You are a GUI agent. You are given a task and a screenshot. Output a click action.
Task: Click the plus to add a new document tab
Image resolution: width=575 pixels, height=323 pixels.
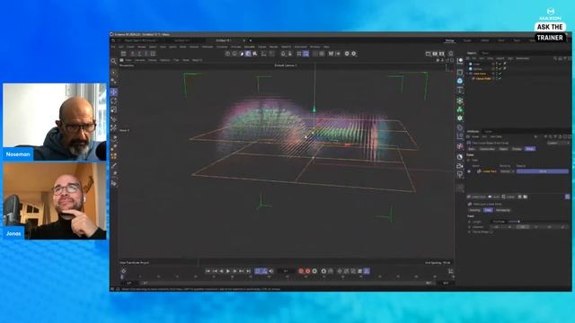point(251,40)
